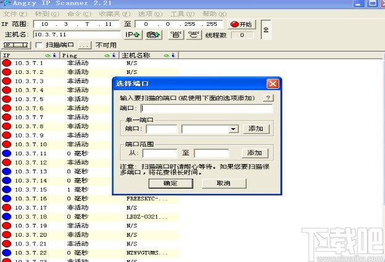Click 添加 in 单一端口 group
The height and width of the screenshot is (262, 385).
click(256, 129)
